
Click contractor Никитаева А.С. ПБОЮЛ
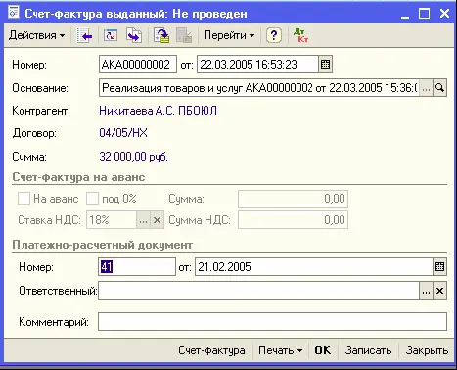(158, 111)
